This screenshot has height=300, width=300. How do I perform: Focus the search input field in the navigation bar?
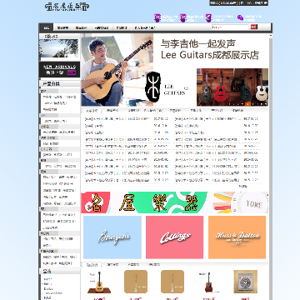[230, 27]
